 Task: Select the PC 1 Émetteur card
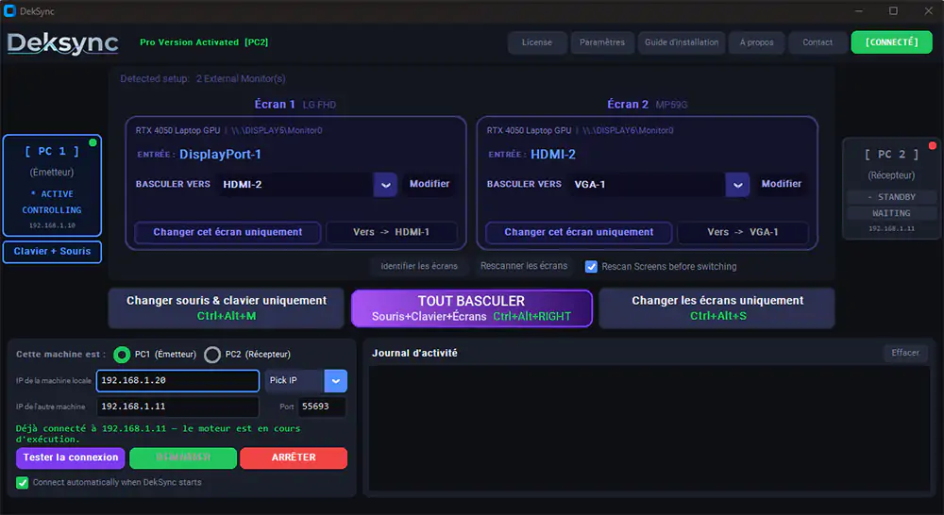click(52, 186)
